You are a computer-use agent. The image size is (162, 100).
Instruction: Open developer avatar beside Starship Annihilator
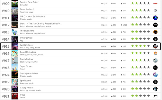pos(155,75)
